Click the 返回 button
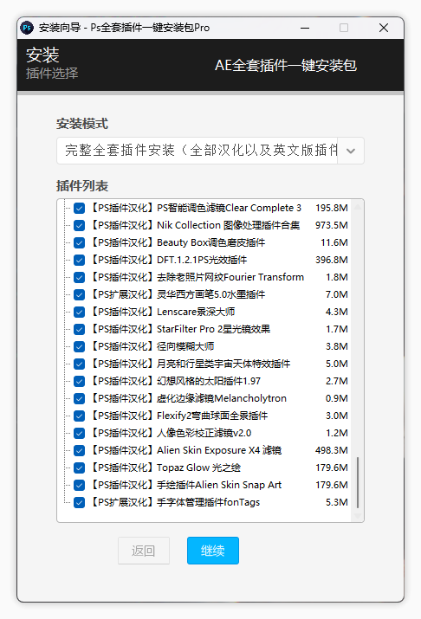 pyautogui.click(x=144, y=551)
